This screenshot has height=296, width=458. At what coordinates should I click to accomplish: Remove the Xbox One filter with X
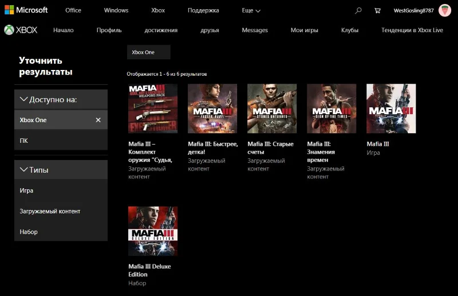click(x=98, y=120)
